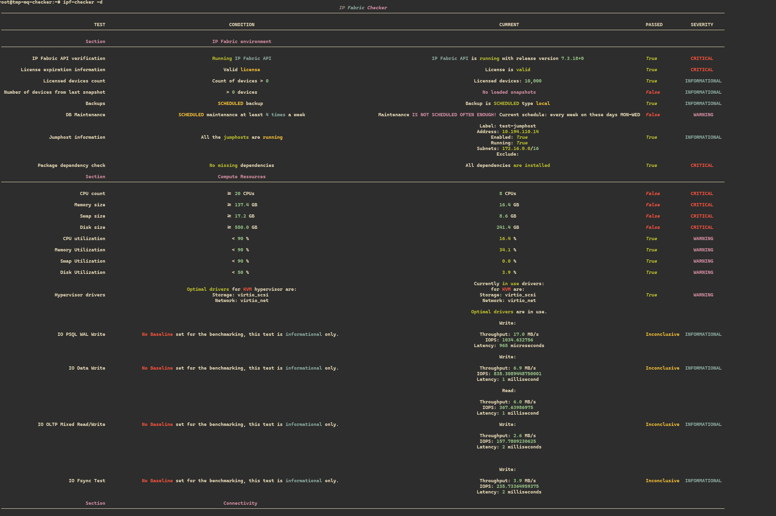Screen dimensions: 776x516
Task: Click the False result for CPU count
Action: 653,193
